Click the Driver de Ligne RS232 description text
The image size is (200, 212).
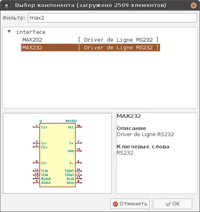click(145, 134)
